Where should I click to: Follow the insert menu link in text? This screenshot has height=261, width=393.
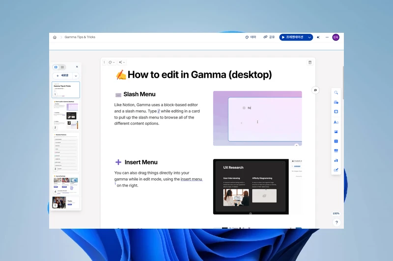click(x=192, y=179)
